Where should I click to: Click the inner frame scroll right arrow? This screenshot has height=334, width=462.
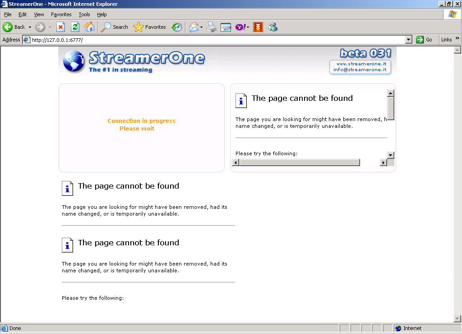383,162
